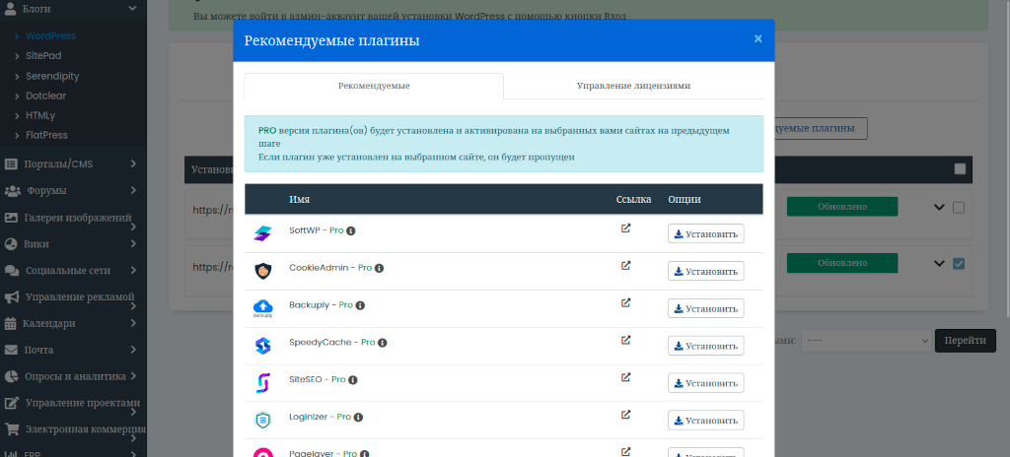
Task: Select Serendipity in the Blogs submenu
Action: point(52,76)
